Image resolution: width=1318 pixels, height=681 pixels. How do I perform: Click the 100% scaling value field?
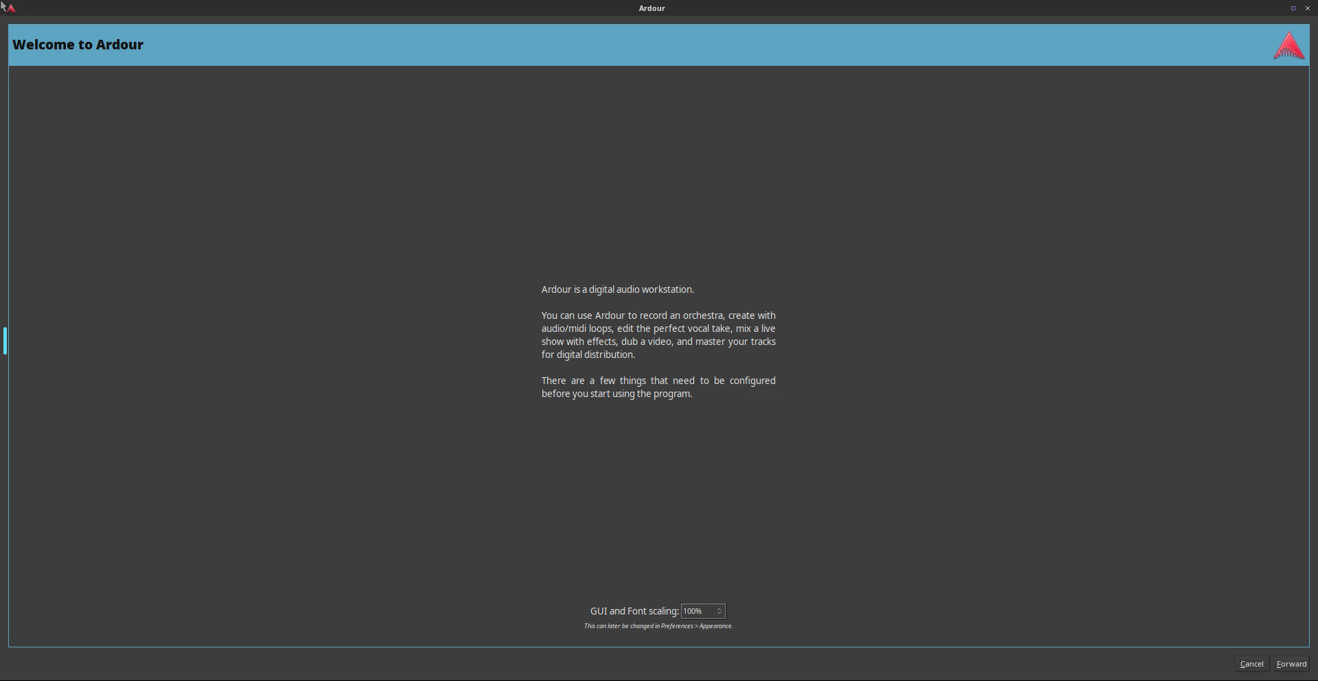[697, 611]
